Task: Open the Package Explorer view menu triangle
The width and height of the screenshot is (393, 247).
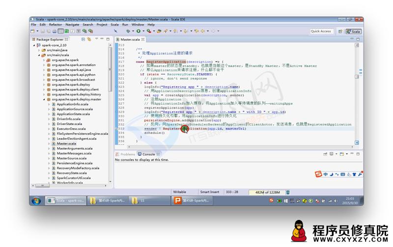Action: (x=96, y=39)
